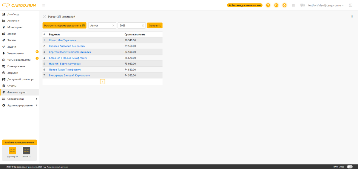Viewport: 358px width, 169px height.
Task: Open the chat bubble icon in header
Action: 276,5
